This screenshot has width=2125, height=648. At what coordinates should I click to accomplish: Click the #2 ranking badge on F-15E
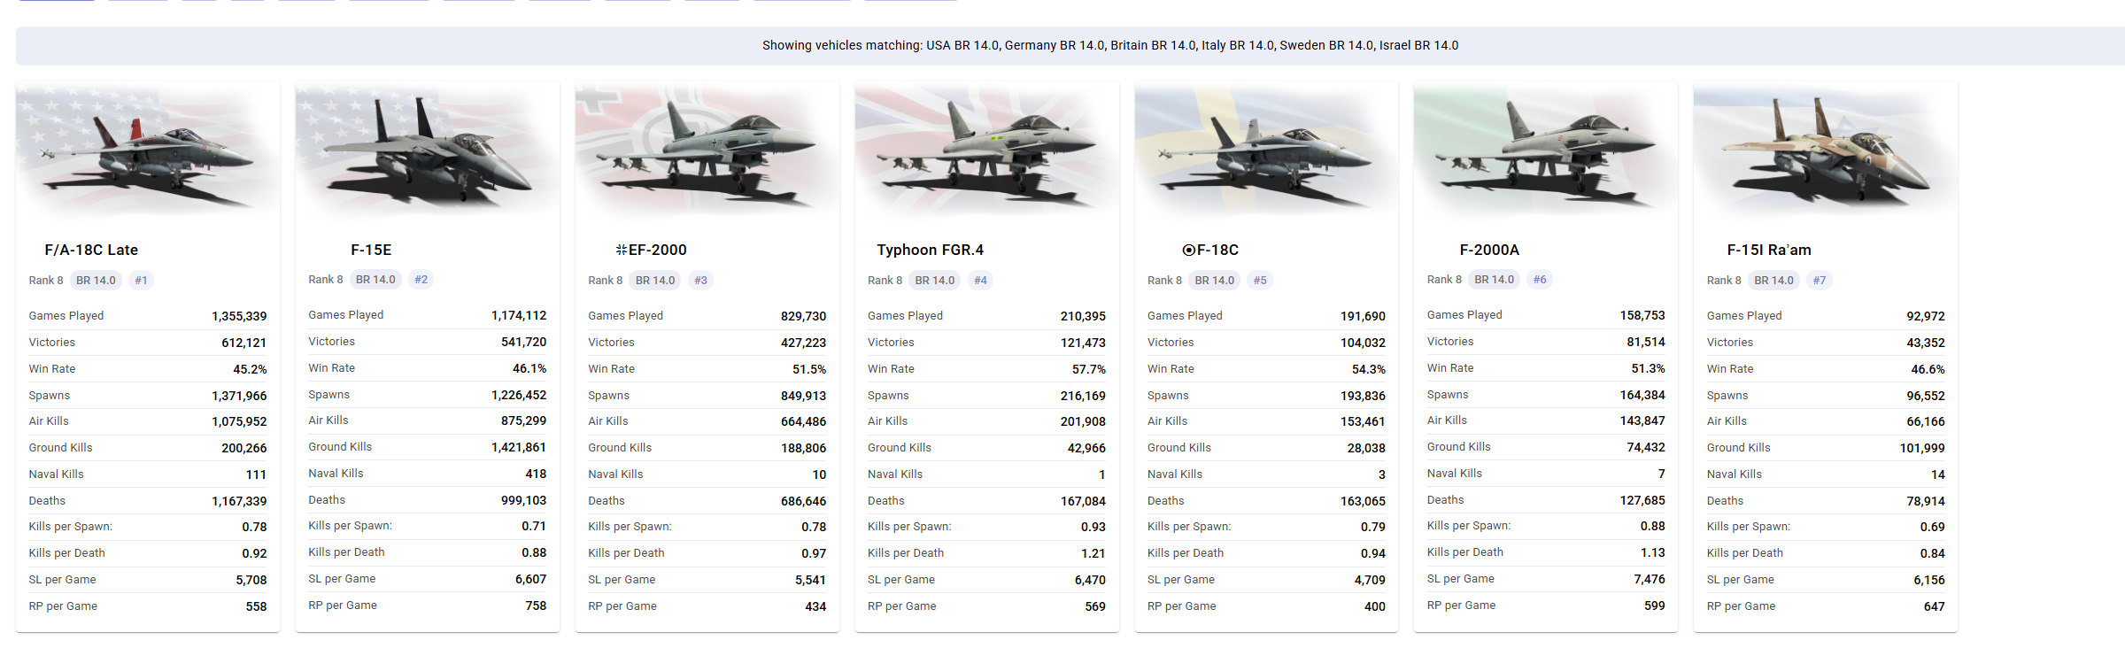click(x=421, y=280)
